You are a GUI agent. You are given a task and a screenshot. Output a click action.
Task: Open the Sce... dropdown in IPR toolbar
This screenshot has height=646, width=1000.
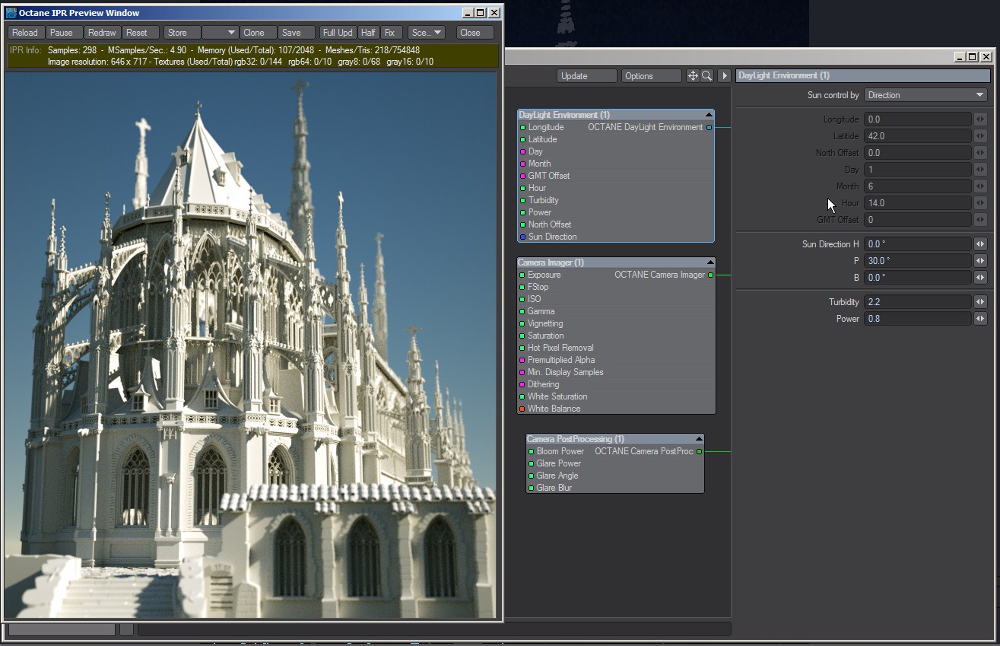426,33
